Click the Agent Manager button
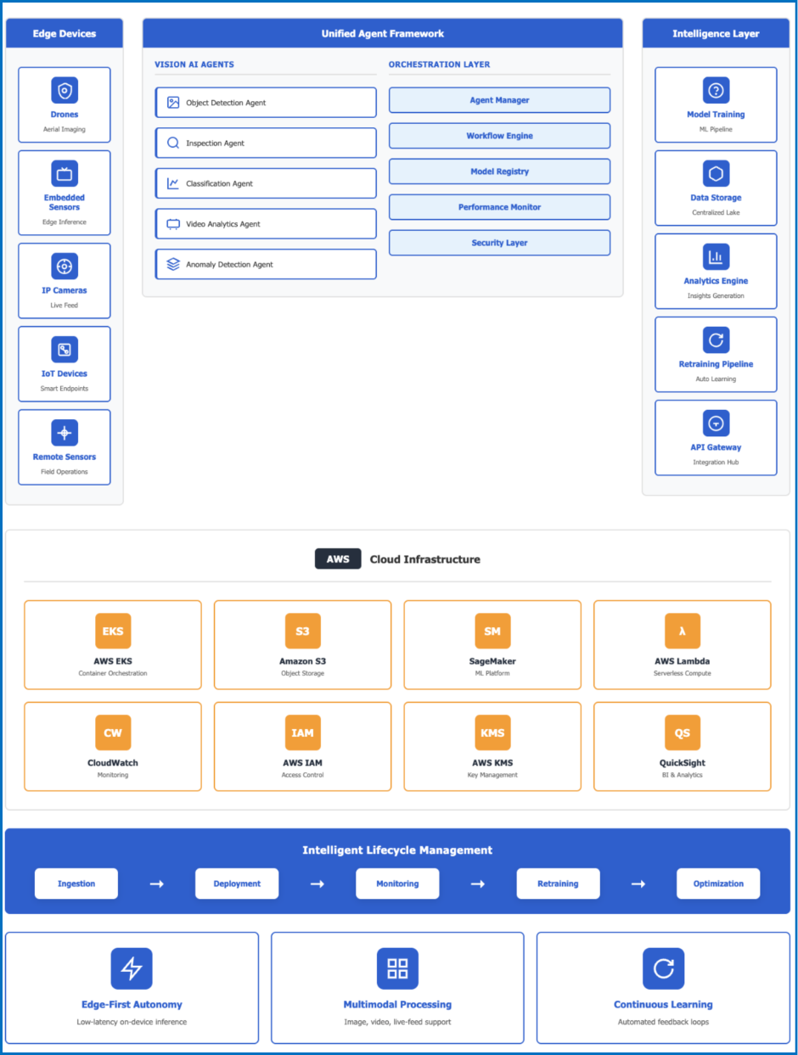This screenshot has width=798, height=1055. (499, 100)
